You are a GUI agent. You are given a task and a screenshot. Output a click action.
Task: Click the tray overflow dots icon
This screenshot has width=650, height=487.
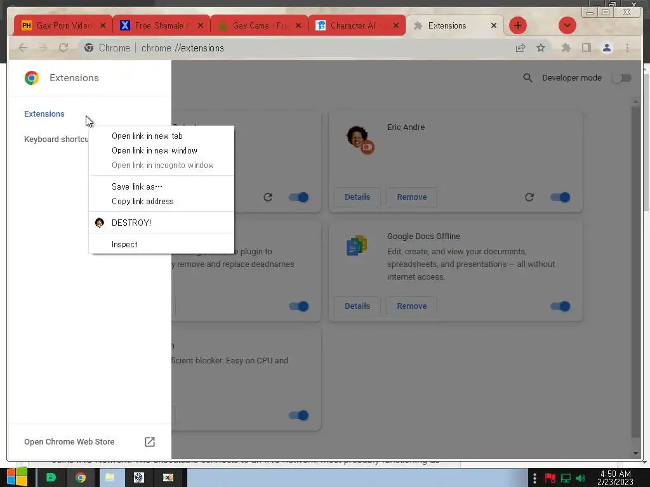[534, 478]
